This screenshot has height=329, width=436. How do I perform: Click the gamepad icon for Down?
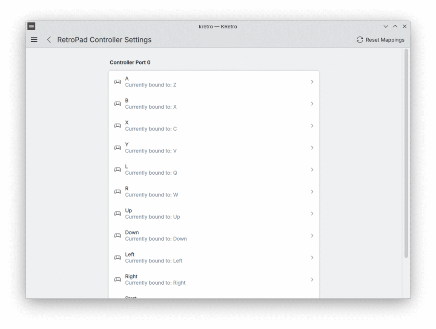[118, 236]
